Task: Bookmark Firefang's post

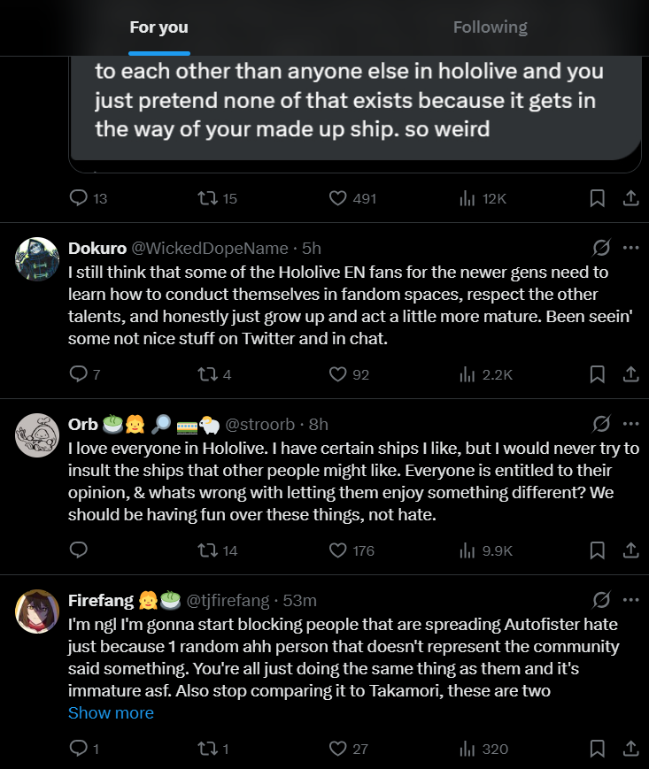Action: (x=598, y=749)
